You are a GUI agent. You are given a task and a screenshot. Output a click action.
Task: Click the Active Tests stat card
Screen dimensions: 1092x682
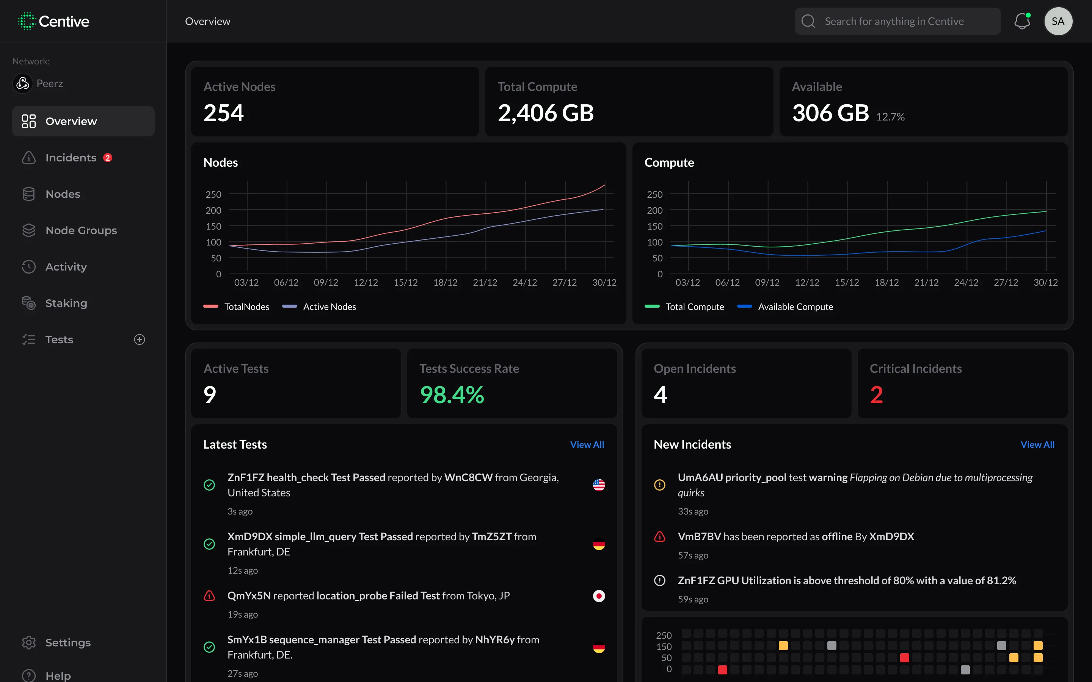[296, 383]
